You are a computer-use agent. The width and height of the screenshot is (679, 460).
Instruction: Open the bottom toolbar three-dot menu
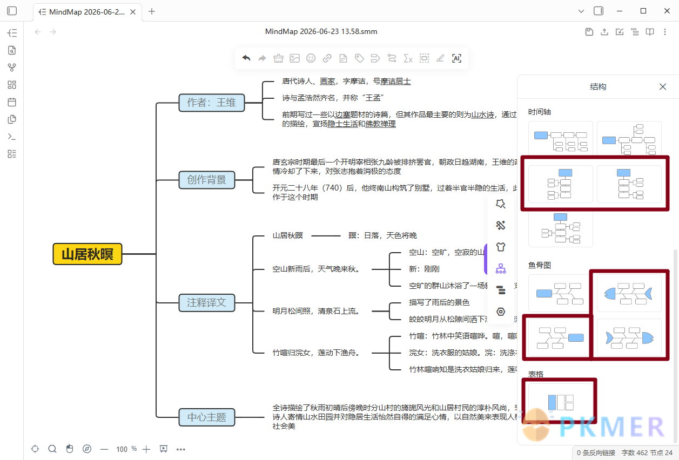coord(181,449)
